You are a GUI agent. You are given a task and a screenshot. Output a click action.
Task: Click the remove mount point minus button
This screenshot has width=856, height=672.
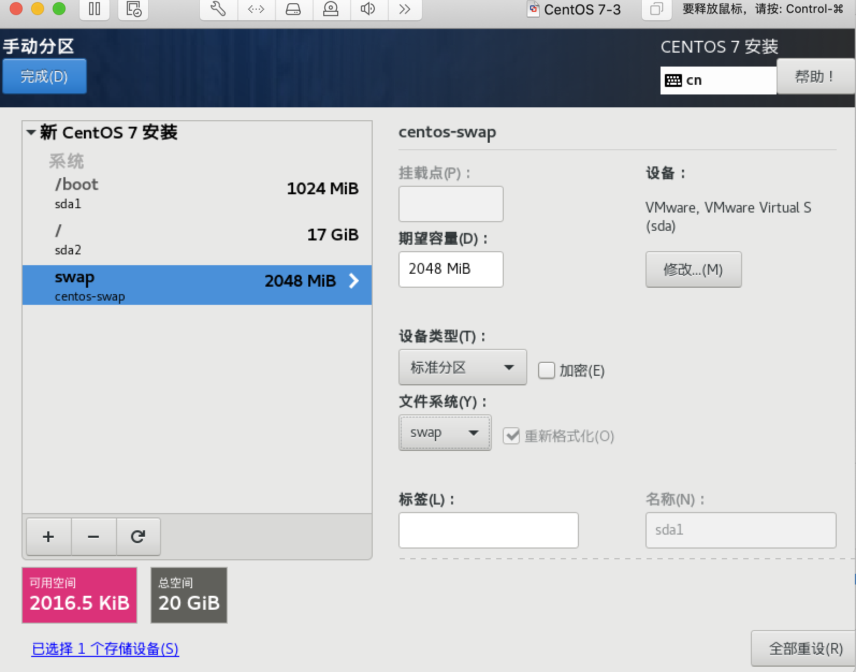tap(93, 536)
